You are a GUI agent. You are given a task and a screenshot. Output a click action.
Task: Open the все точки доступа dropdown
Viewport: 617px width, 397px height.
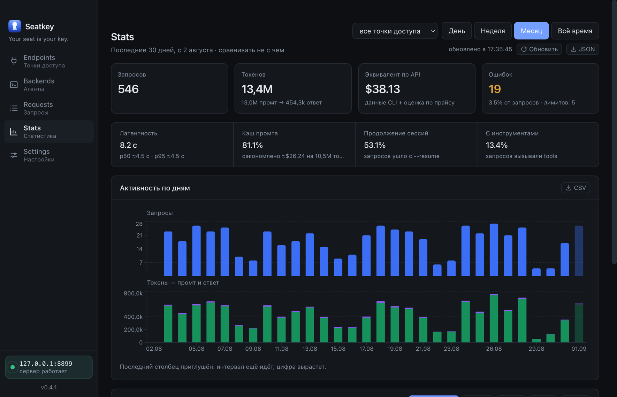click(395, 31)
